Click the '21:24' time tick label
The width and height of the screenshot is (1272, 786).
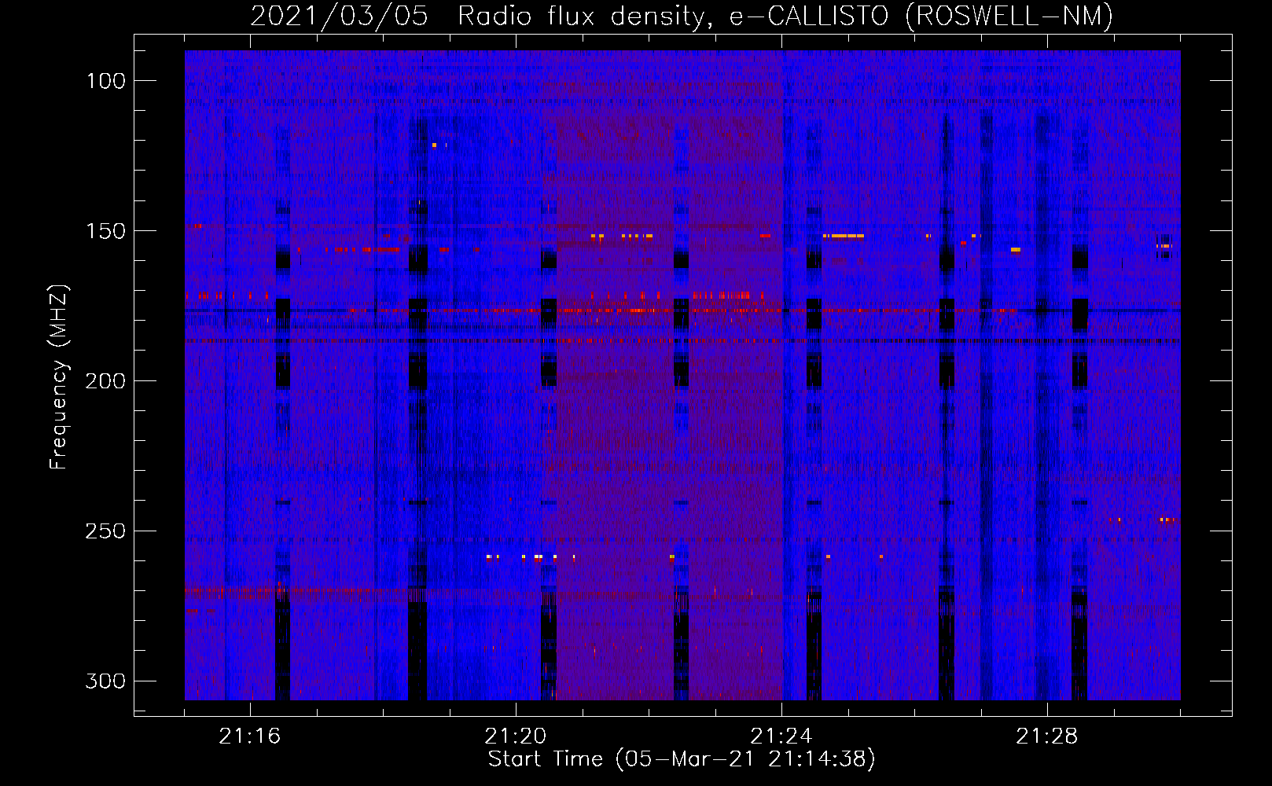(781, 736)
